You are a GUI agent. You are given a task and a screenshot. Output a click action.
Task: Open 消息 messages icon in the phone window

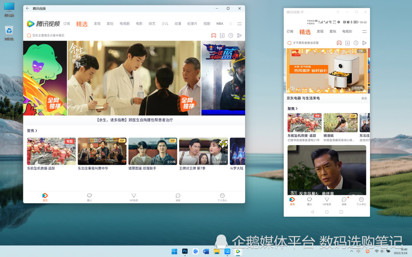(344, 201)
